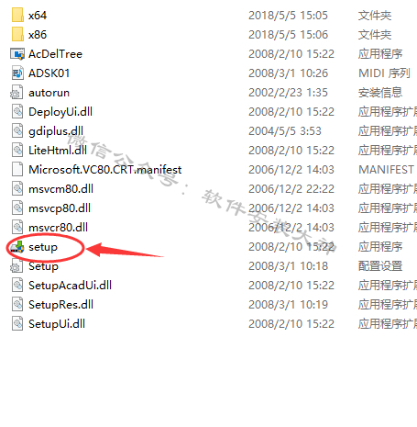Image resolution: width=417 pixels, height=427 pixels.
Task: Click the MANIFEST type label
Action: (386, 170)
